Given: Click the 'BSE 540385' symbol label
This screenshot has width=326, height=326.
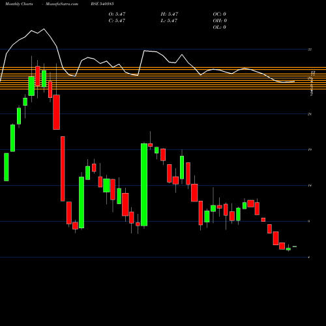Looking at the screenshot, I should coord(102,4).
